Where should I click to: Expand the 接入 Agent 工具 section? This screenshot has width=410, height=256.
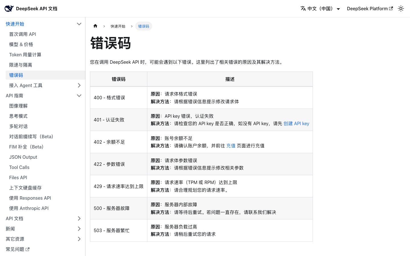(x=79, y=85)
